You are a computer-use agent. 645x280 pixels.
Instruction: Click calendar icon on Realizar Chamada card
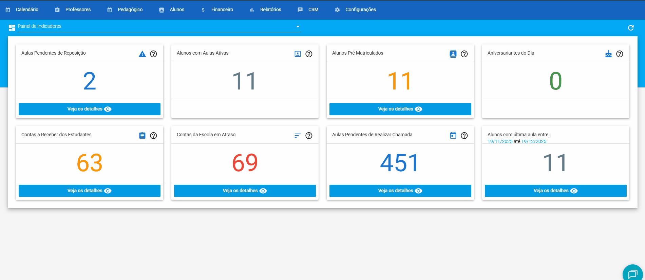(453, 136)
